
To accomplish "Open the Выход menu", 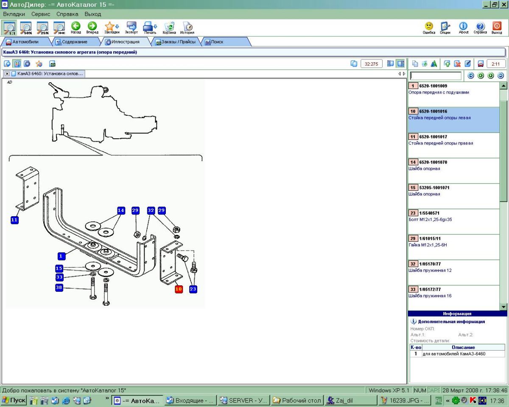I will point(93,14).
